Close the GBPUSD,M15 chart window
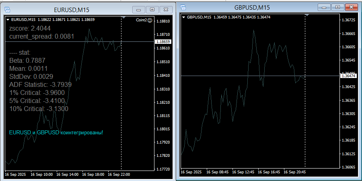Viewport: 362px width, 181px height. (352, 7)
